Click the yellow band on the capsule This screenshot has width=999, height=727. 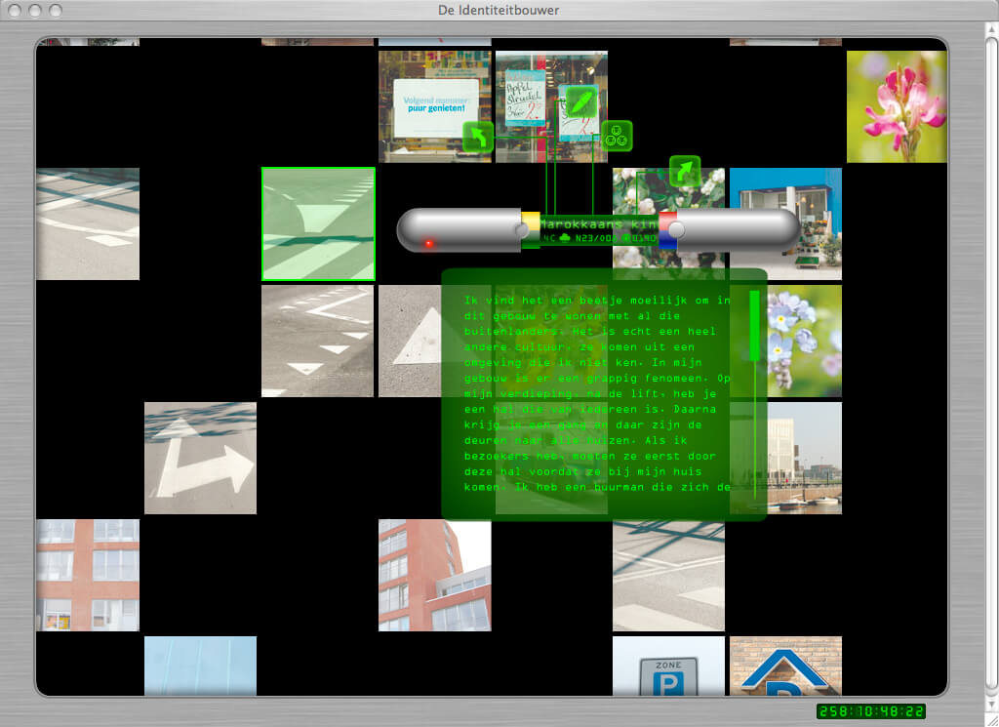click(532, 220)
